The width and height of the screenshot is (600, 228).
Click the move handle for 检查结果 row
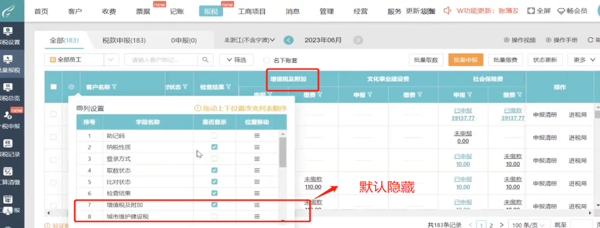[257, 193]
